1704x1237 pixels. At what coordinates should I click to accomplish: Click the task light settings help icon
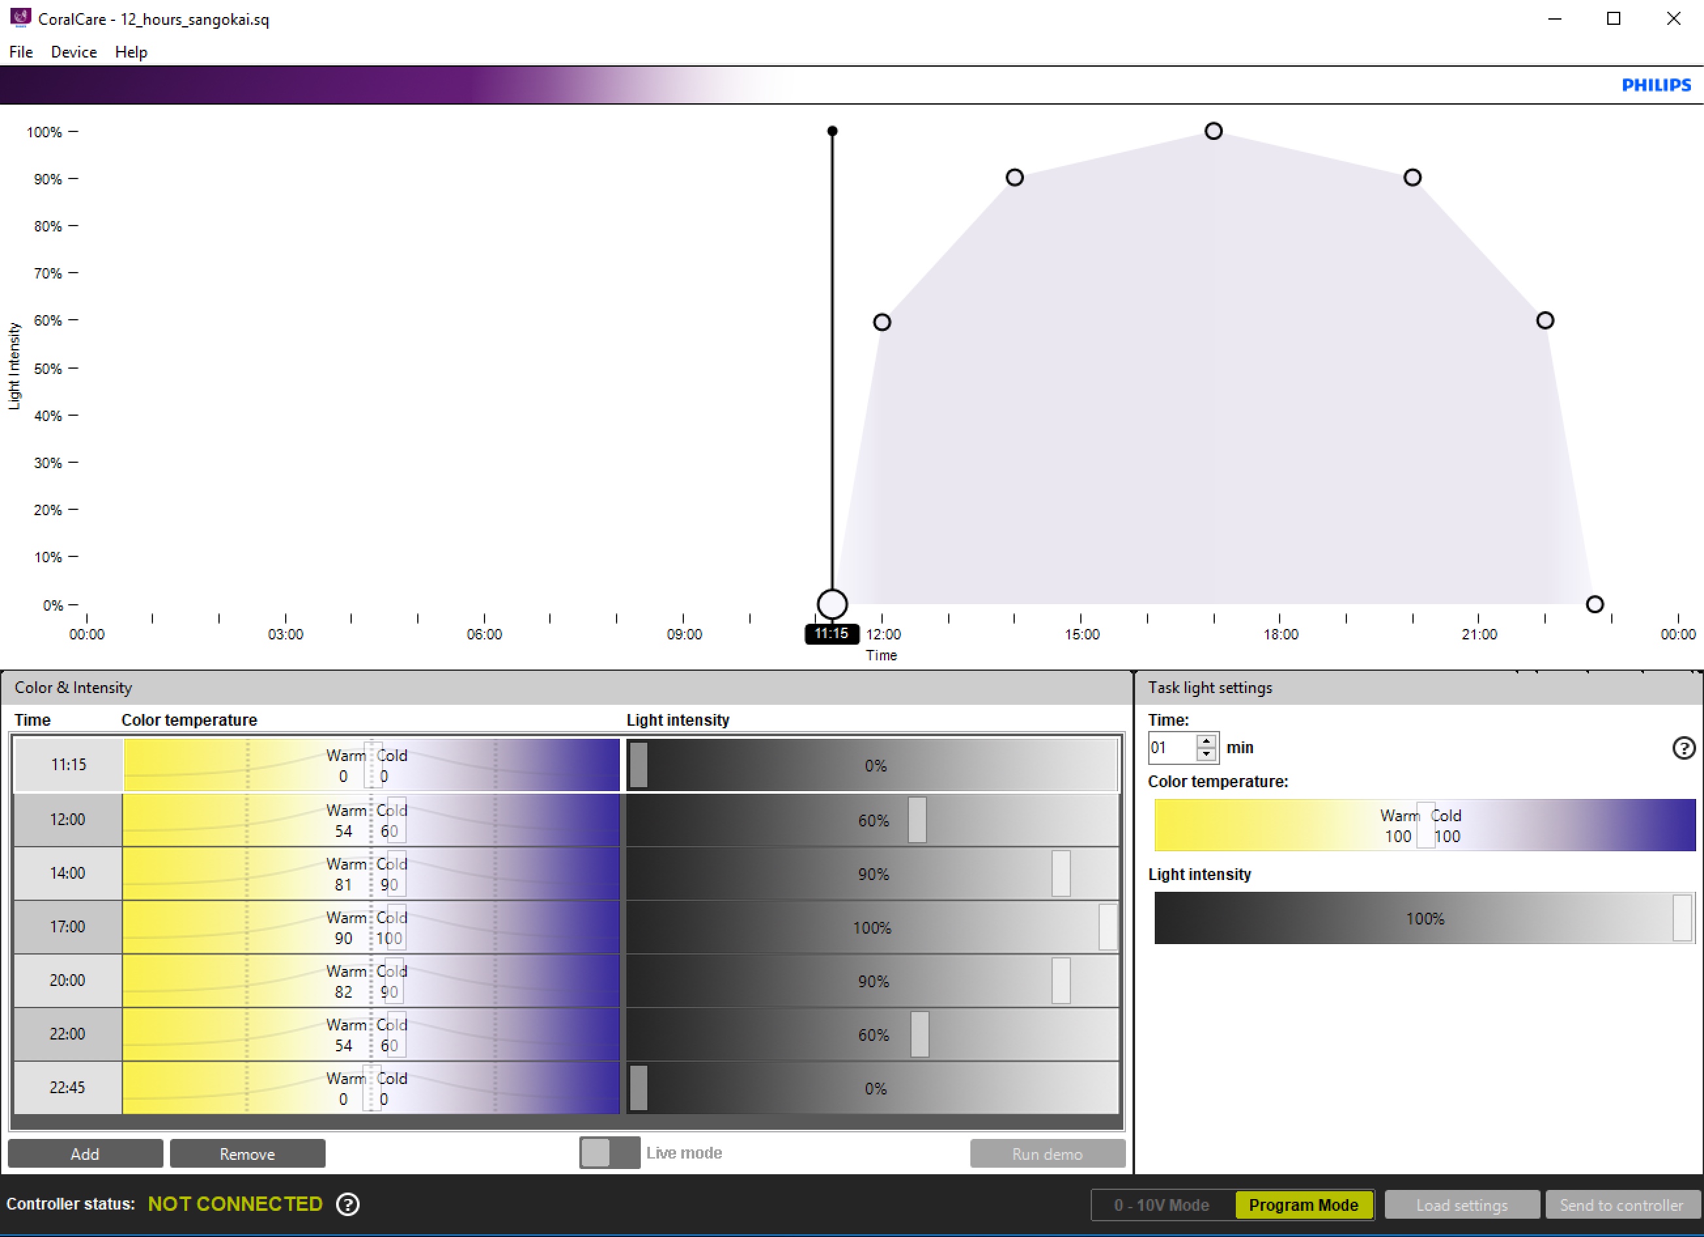click(1683, 748)
